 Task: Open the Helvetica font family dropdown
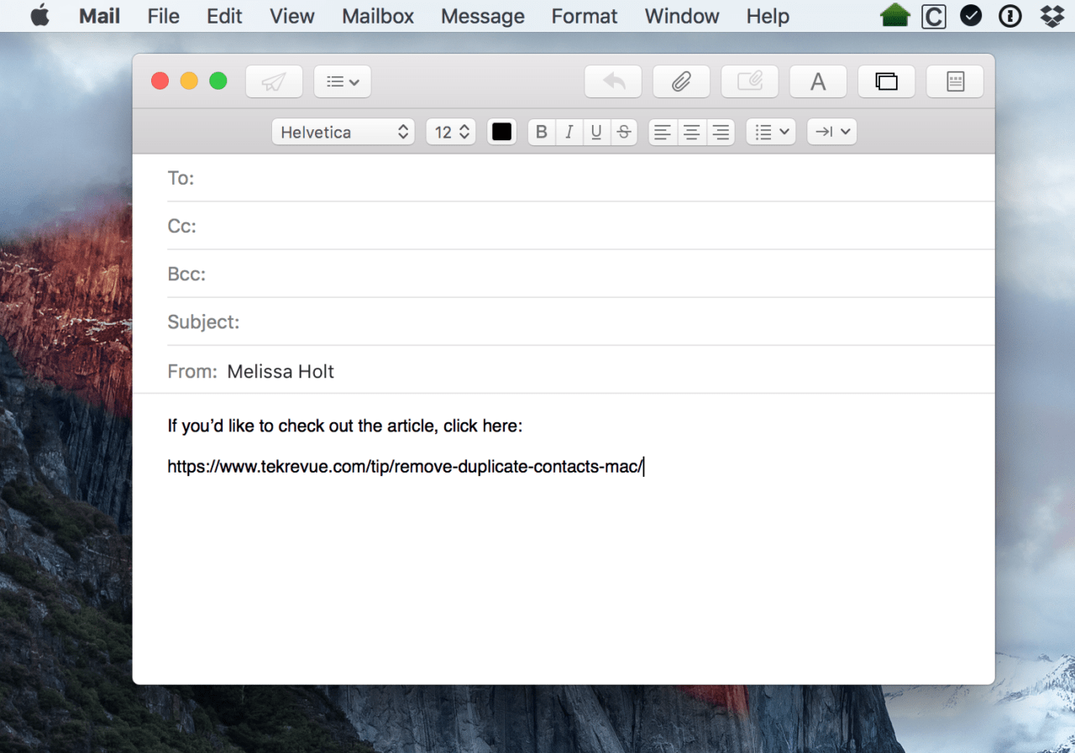tap(343, 132)
